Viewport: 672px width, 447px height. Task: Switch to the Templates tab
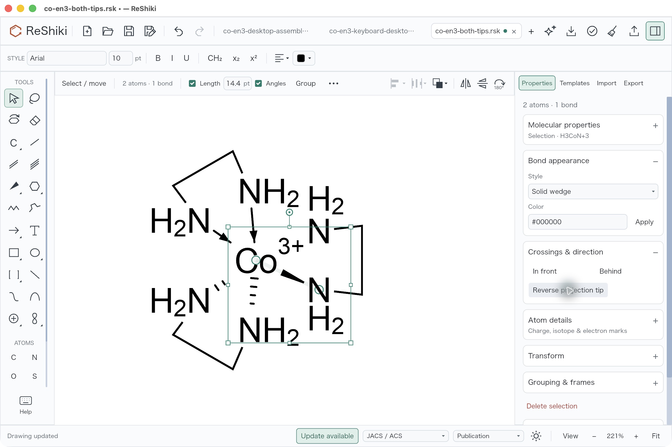(574, 83)
